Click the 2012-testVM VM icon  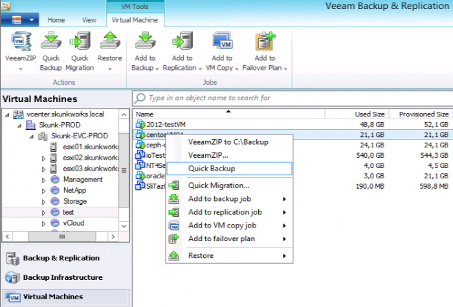click(140, 124)
